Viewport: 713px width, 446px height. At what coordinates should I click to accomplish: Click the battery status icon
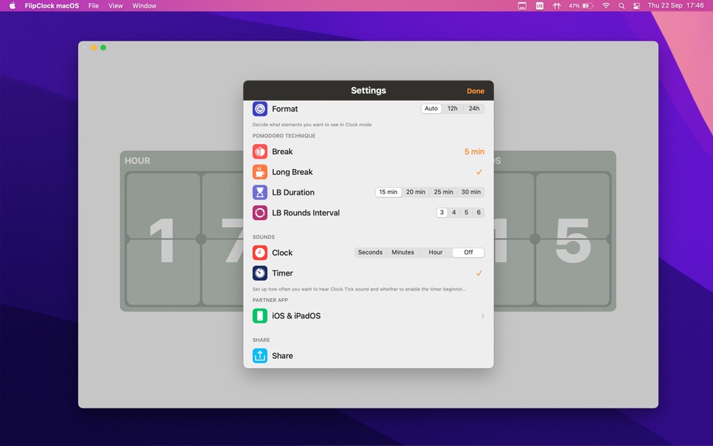point(588,6)
